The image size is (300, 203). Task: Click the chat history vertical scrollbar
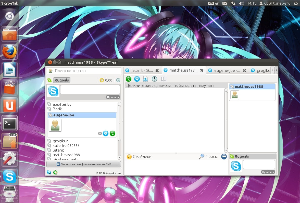click(226, 120)
